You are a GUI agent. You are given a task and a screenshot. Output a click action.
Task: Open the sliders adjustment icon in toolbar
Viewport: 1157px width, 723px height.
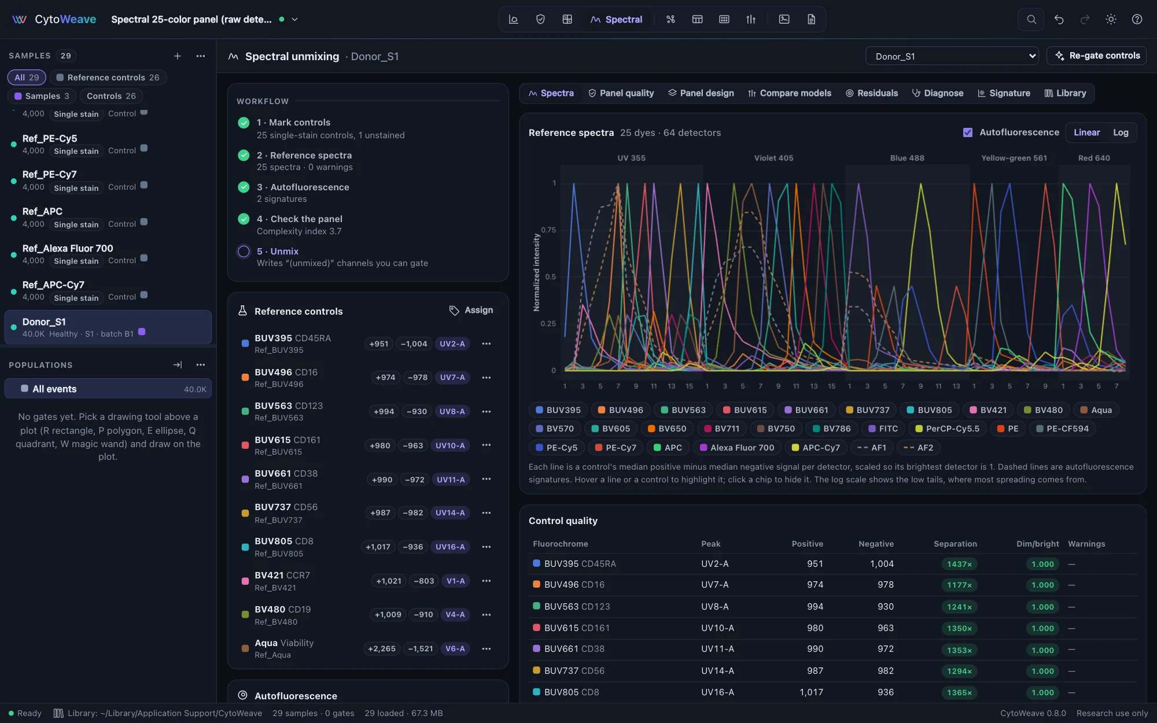(x=751, y=19)
